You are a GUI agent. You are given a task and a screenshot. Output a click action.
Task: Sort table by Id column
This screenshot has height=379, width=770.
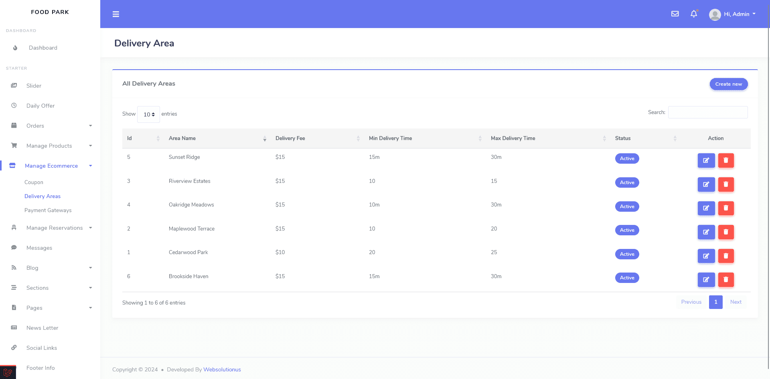pyautogui.click(x=143, y=138)
